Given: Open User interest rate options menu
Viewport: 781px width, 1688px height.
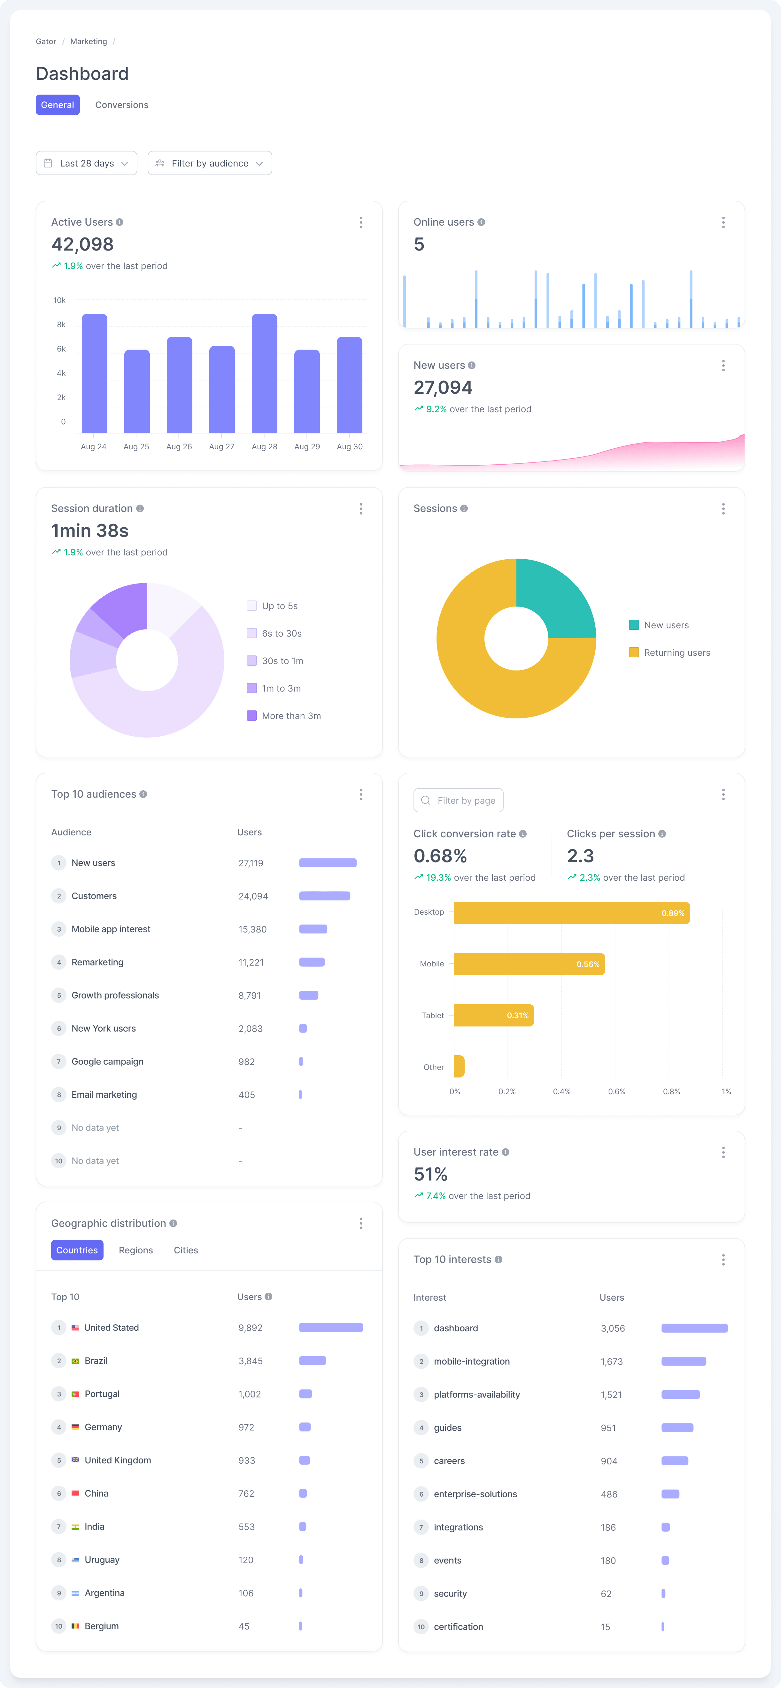Looking at the screenshot, I should point(723,1152).
